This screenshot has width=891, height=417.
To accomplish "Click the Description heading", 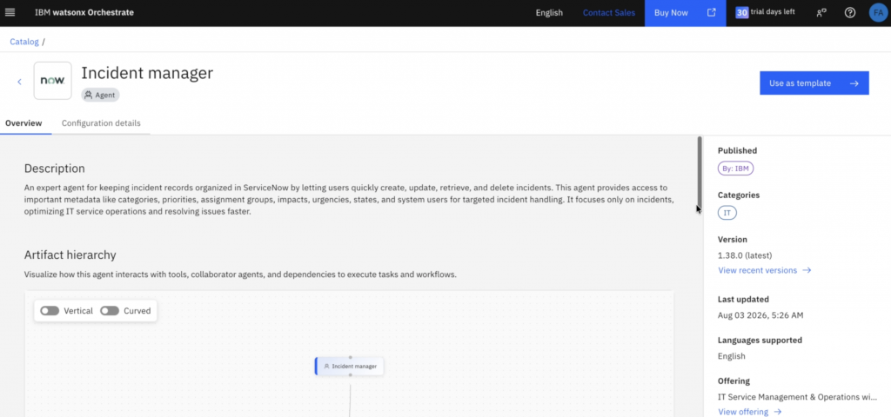I will [55, 169].
